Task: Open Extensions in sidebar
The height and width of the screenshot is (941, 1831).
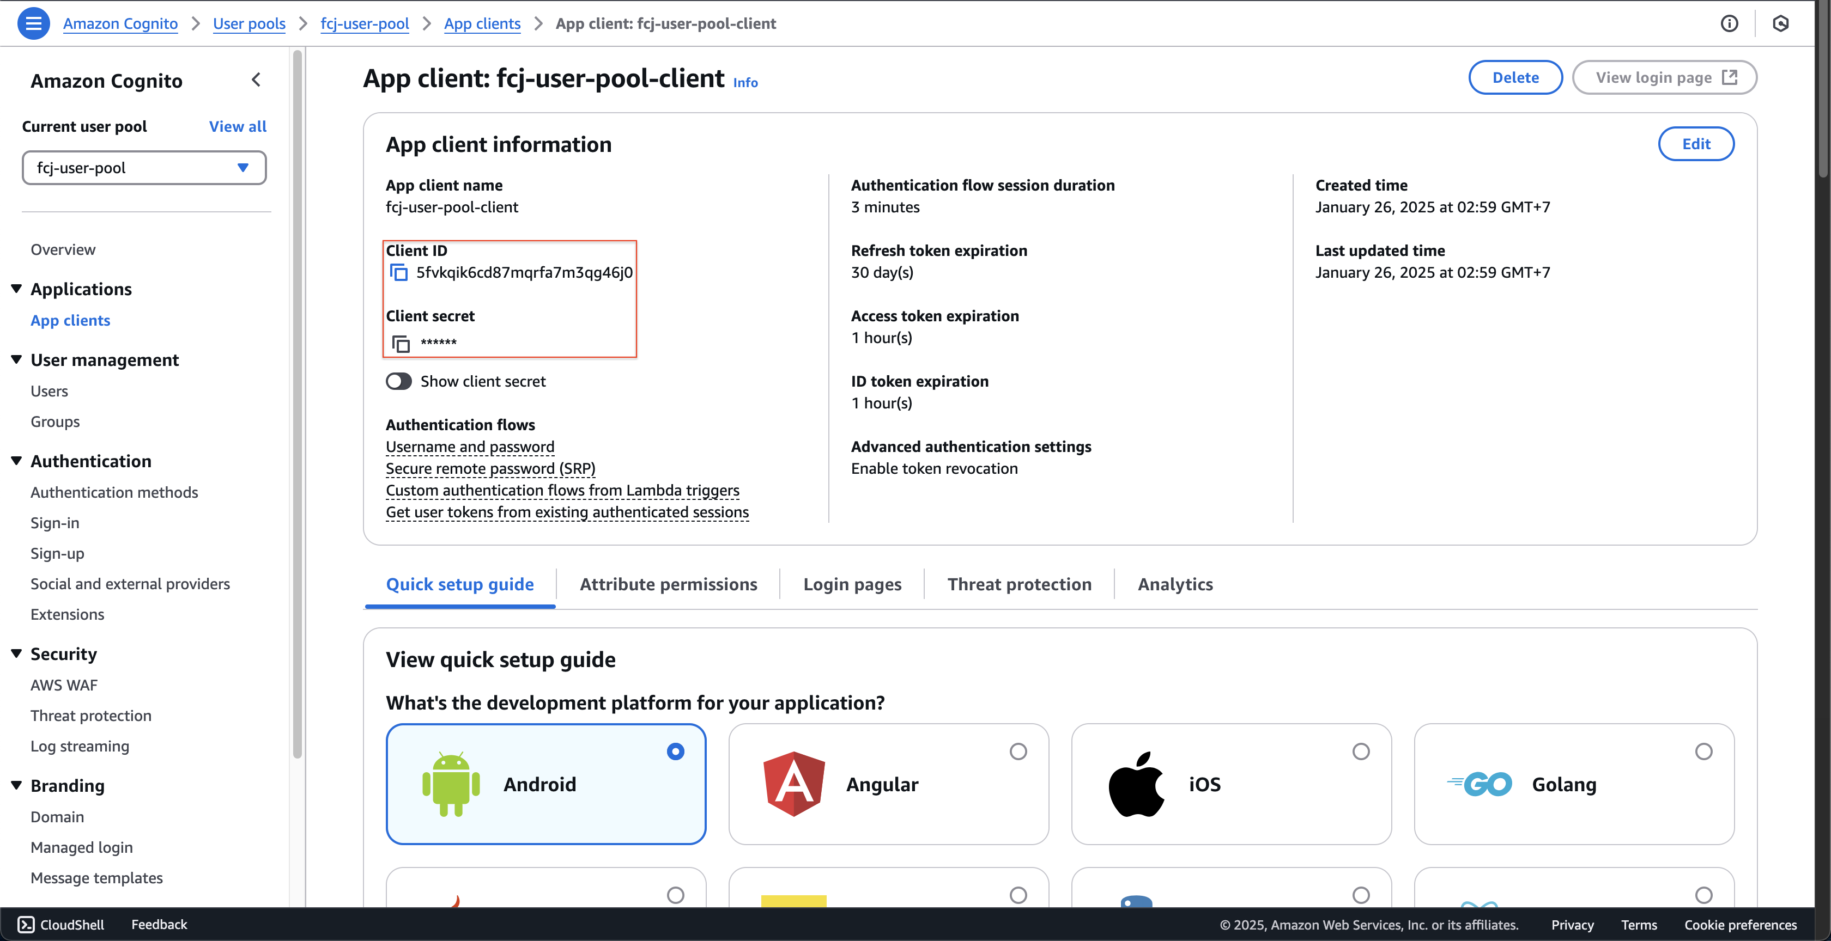Action: tap(67, 614)
